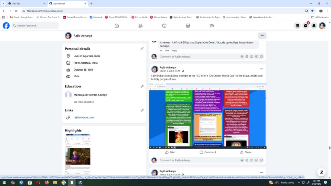Switch to the New Tab browser tab
The height and width of the screenshot is (186, 331).
pyautogui.click(x=23, y=4)
